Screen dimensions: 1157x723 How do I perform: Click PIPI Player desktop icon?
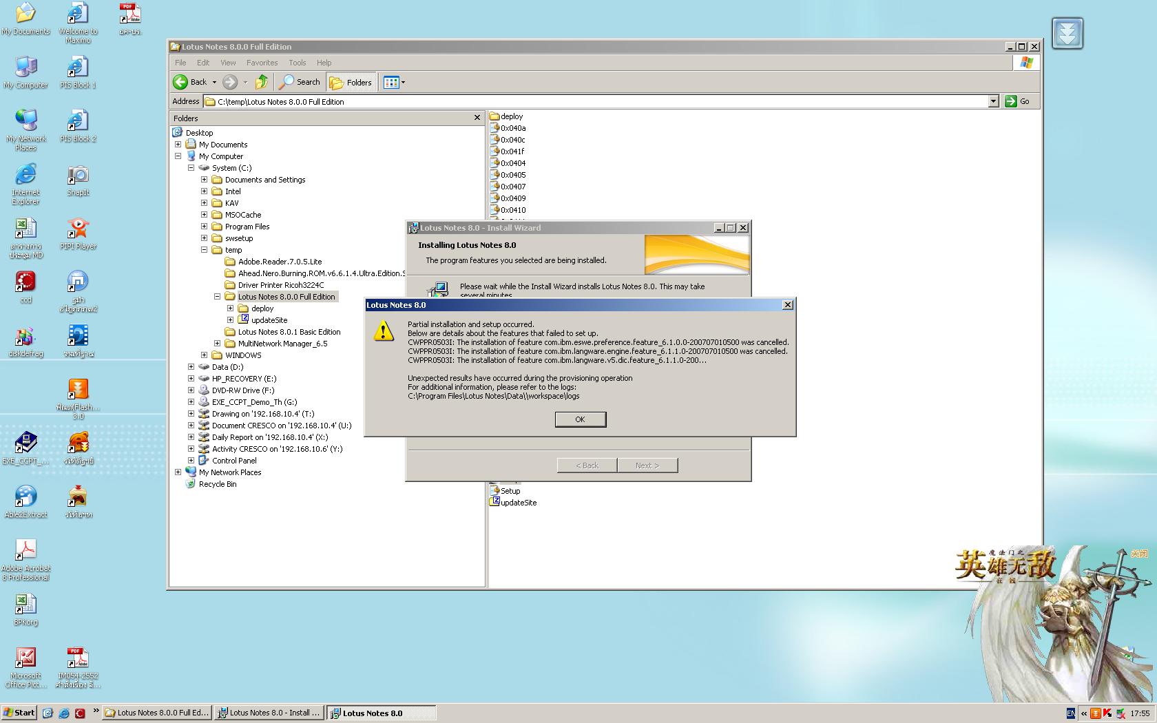coord(78,233)
